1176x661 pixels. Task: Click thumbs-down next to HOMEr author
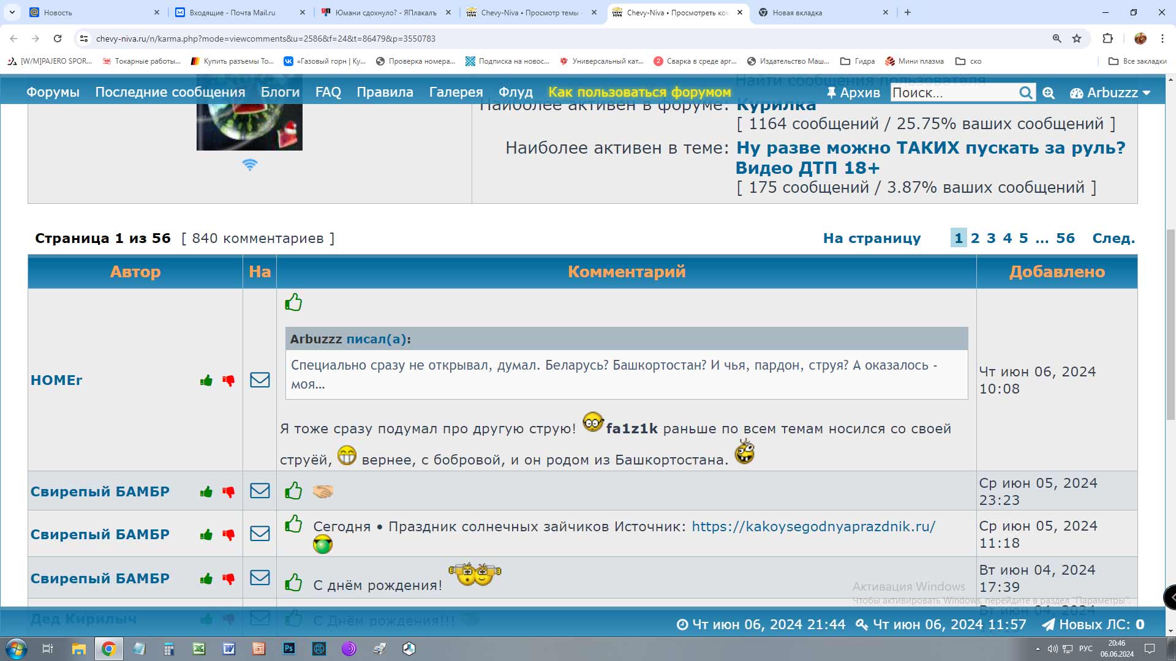pos(228,381)
